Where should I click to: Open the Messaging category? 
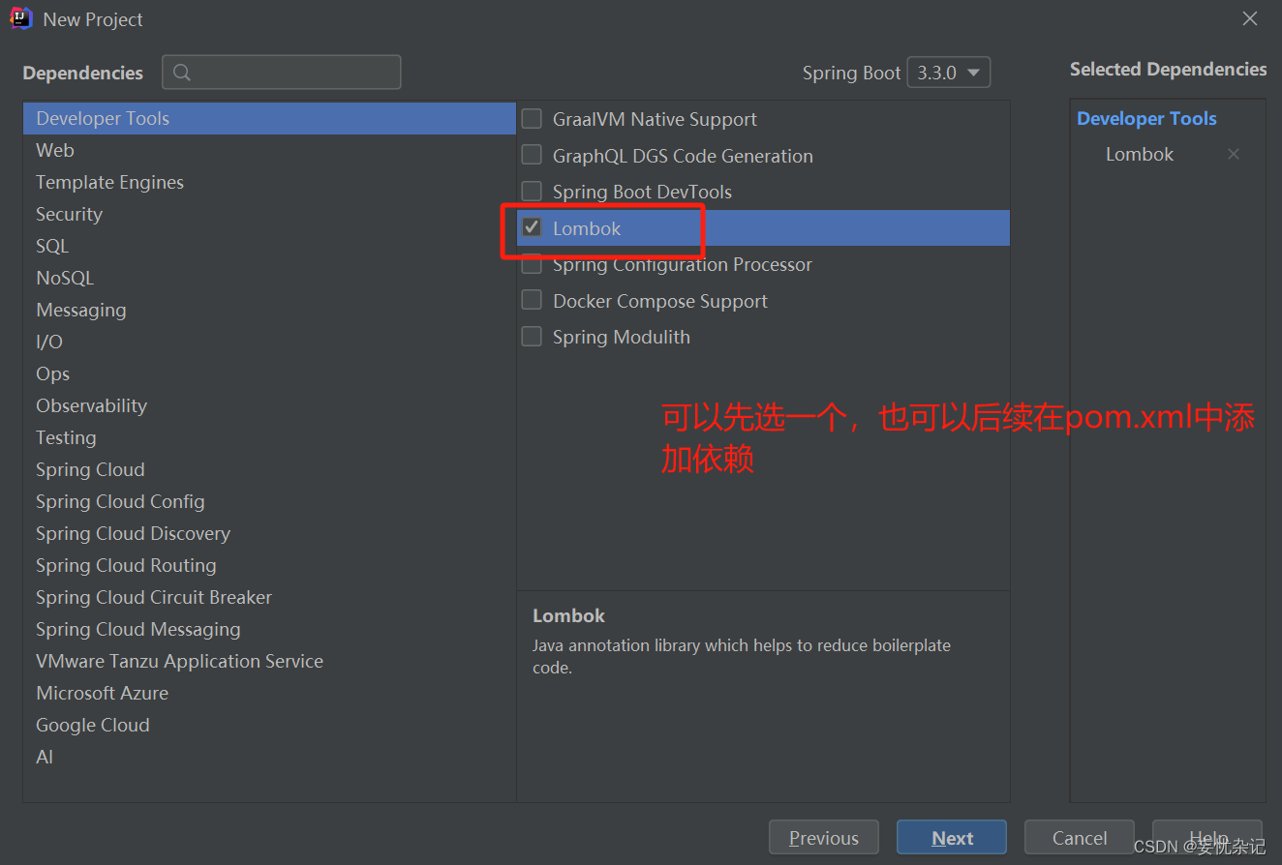point(269,310)
